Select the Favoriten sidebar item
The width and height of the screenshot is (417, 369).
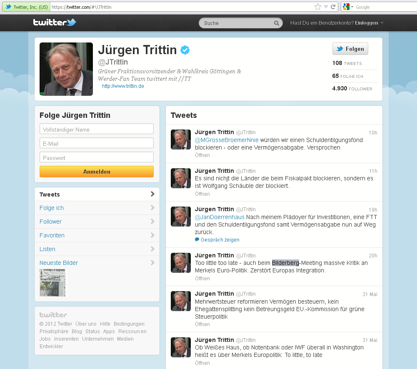click(x=97, y=235)
